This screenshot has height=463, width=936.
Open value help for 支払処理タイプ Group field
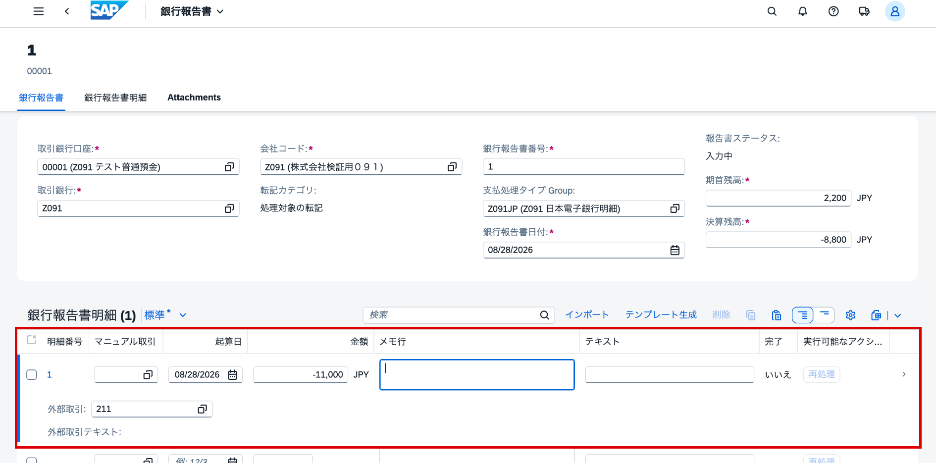pyautogui.click(x=675, y=208)
